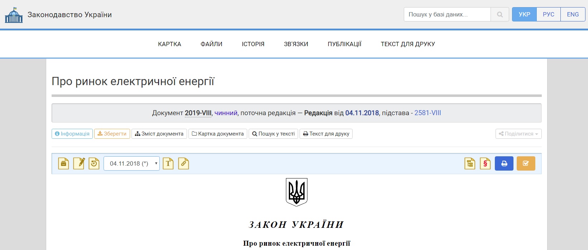Click the orange checkmark button

coord(526,163)
